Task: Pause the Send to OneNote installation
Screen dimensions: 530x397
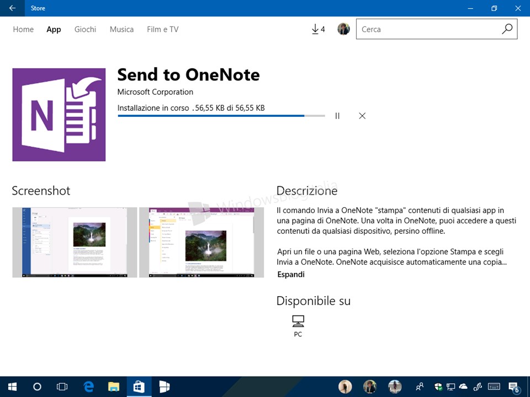Action: click(x=337, y=116)
